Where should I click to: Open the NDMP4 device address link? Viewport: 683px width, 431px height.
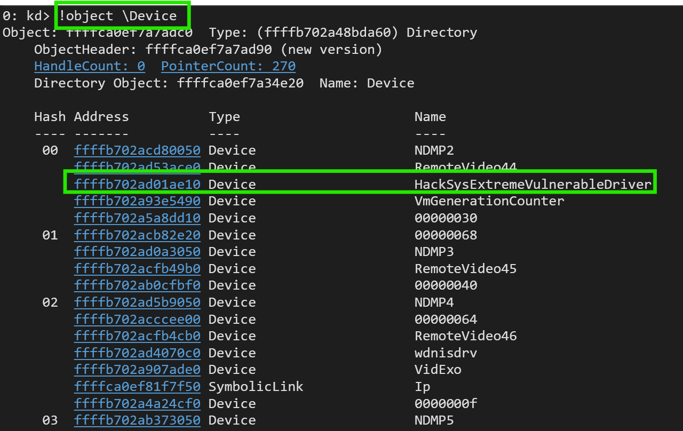[137, 302]
